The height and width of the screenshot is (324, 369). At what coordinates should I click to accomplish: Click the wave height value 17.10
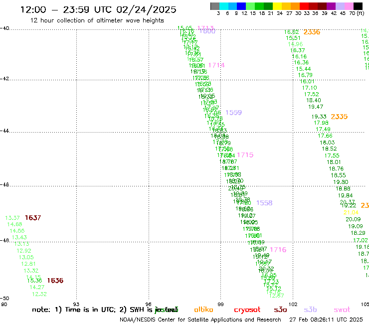point(310,88)
